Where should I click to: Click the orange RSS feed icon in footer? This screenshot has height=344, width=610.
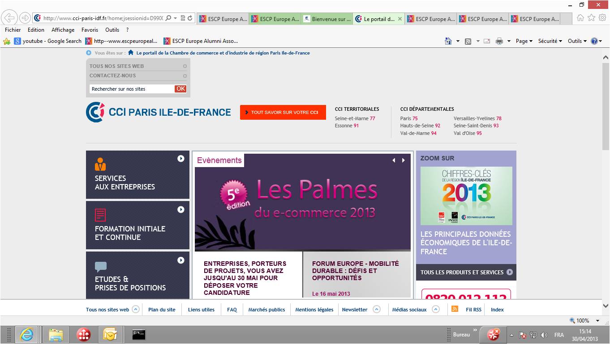pyautogui.click(x=455, y=309)
